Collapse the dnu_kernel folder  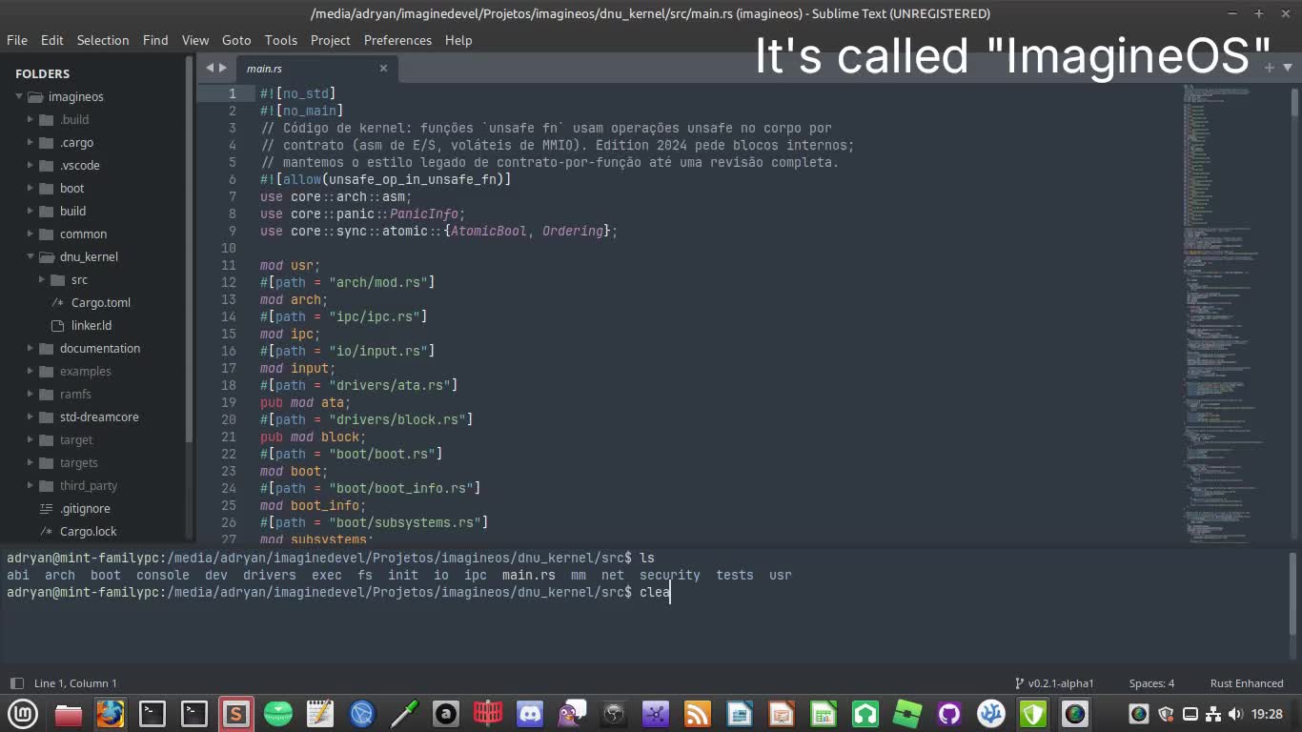(x=31, y=256)
